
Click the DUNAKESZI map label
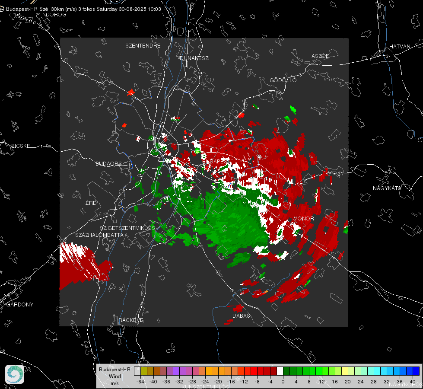pyautogui.click(x=194, y=58)
